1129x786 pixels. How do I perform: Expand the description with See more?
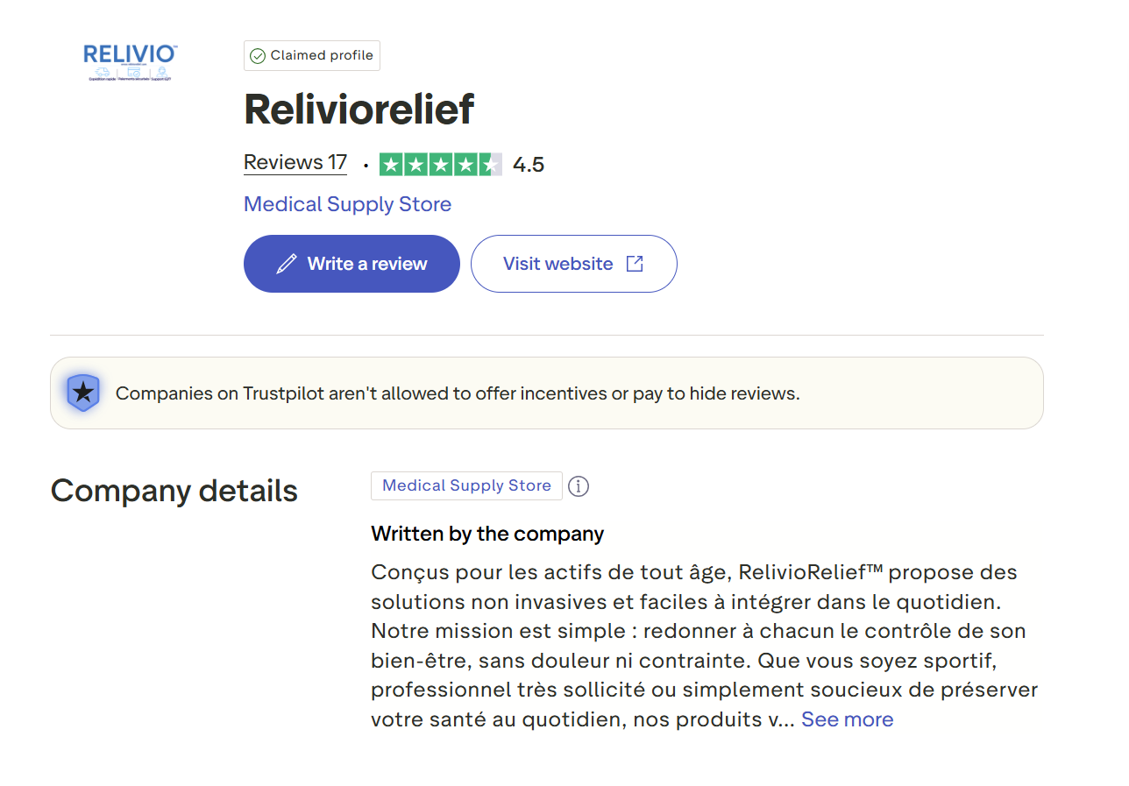click(x=847, y=719)
